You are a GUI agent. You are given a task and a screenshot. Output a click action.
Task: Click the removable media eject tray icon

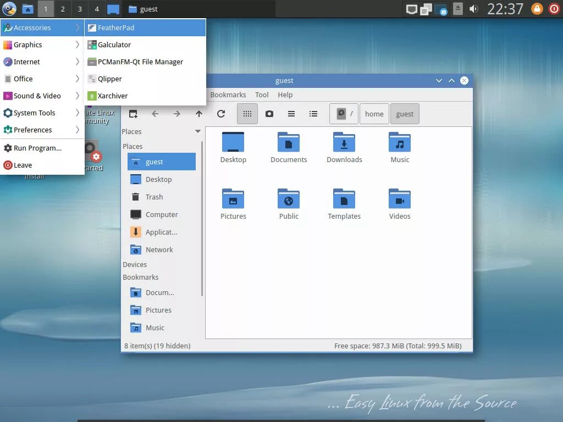pos(458,9)
